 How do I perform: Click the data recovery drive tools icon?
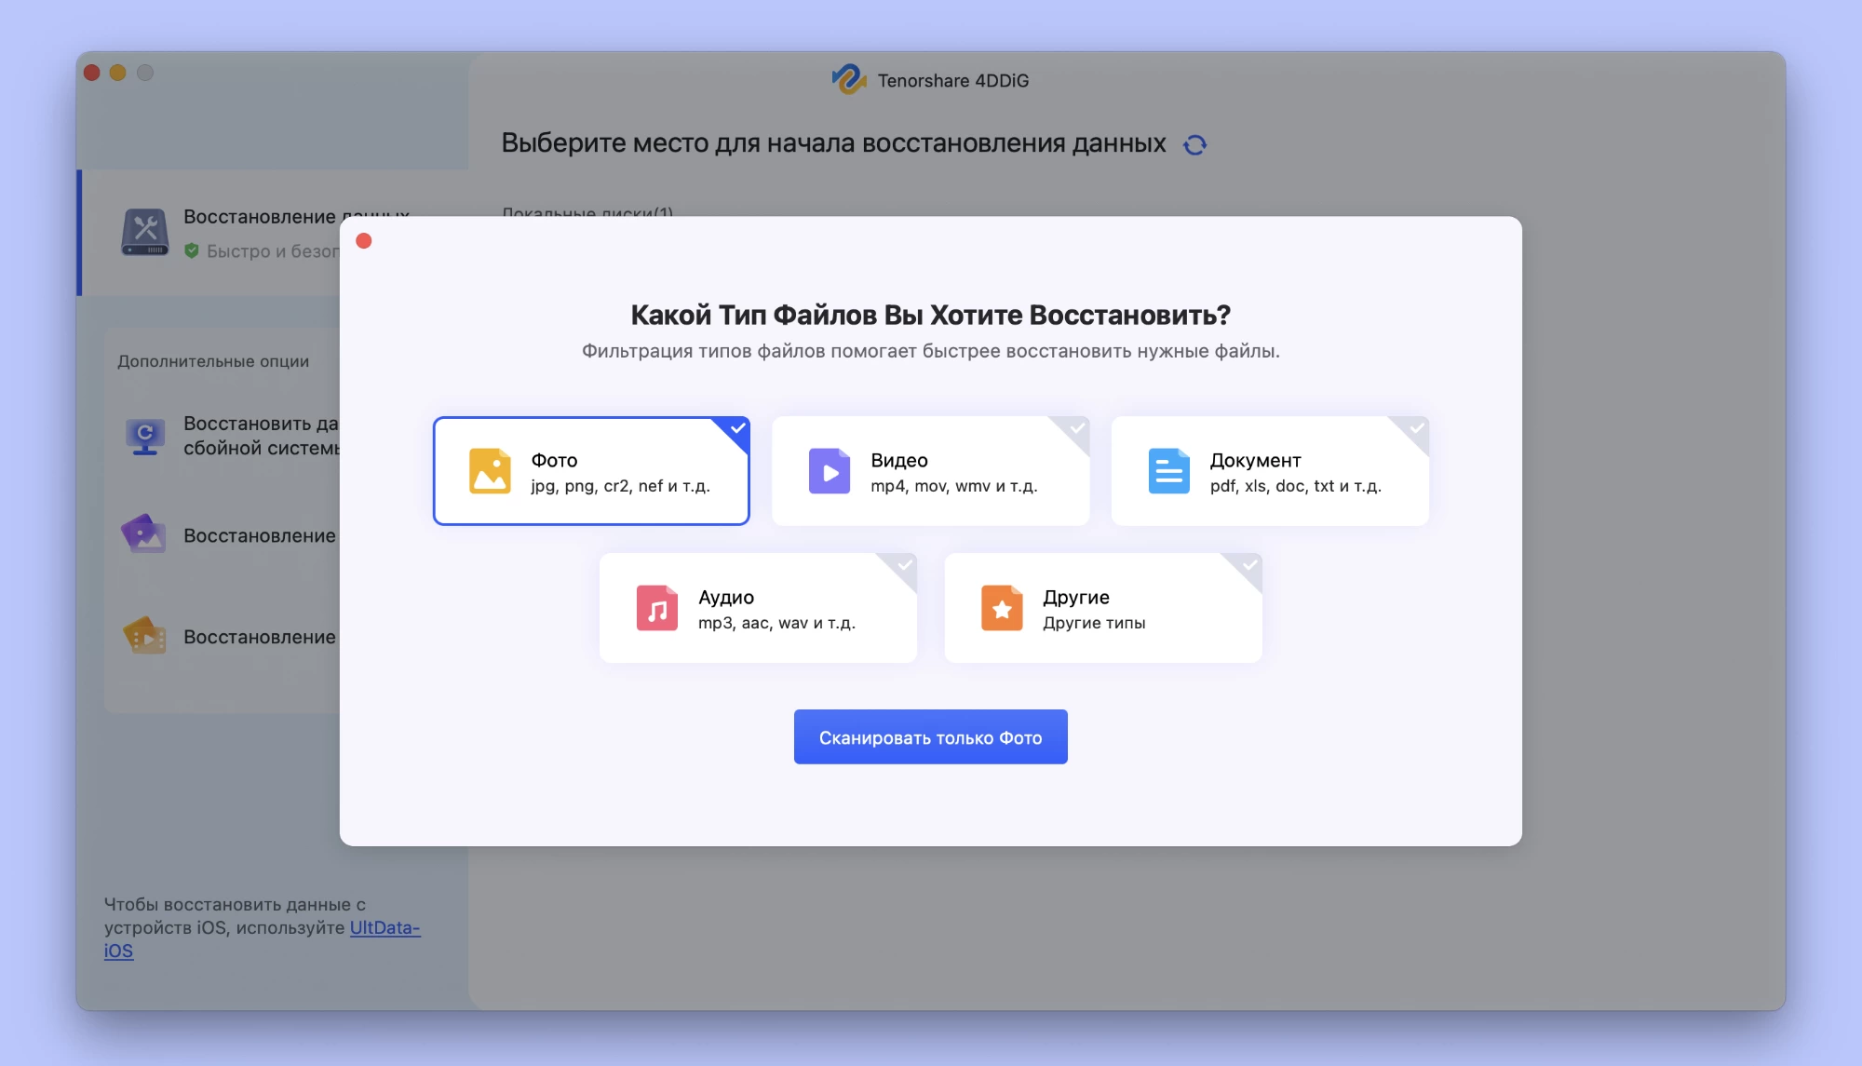tap(145, 232)
